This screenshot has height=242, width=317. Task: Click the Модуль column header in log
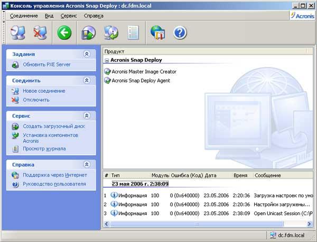(x=160, y=176)
